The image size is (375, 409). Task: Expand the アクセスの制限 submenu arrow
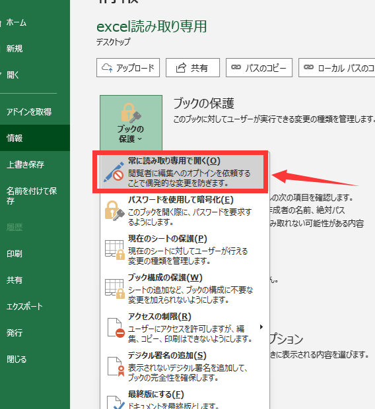point(261,327)
